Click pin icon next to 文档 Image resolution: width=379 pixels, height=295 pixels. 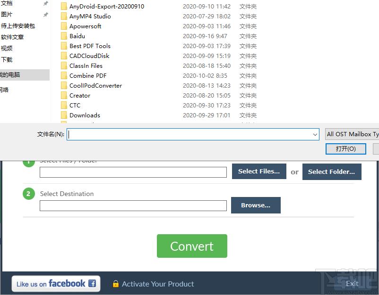click(45, 3)
